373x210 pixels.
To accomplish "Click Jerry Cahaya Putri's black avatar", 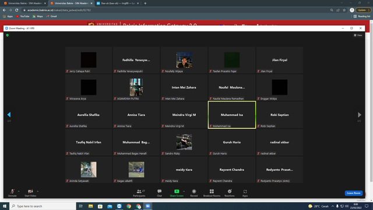I will point(89,60).
